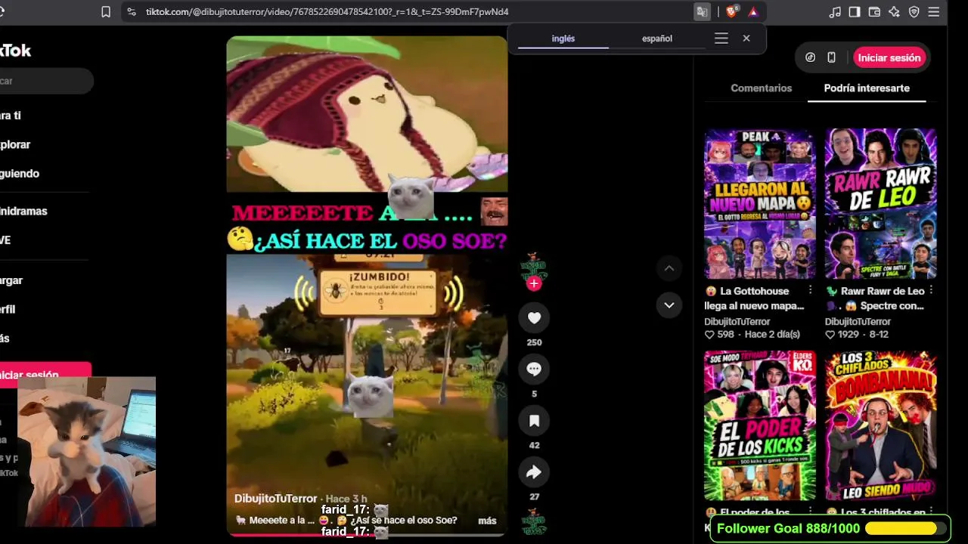Go to next video with down chevron
Image resolution: width=968 pixels, height=544 pixels.
tap(669, 305)
